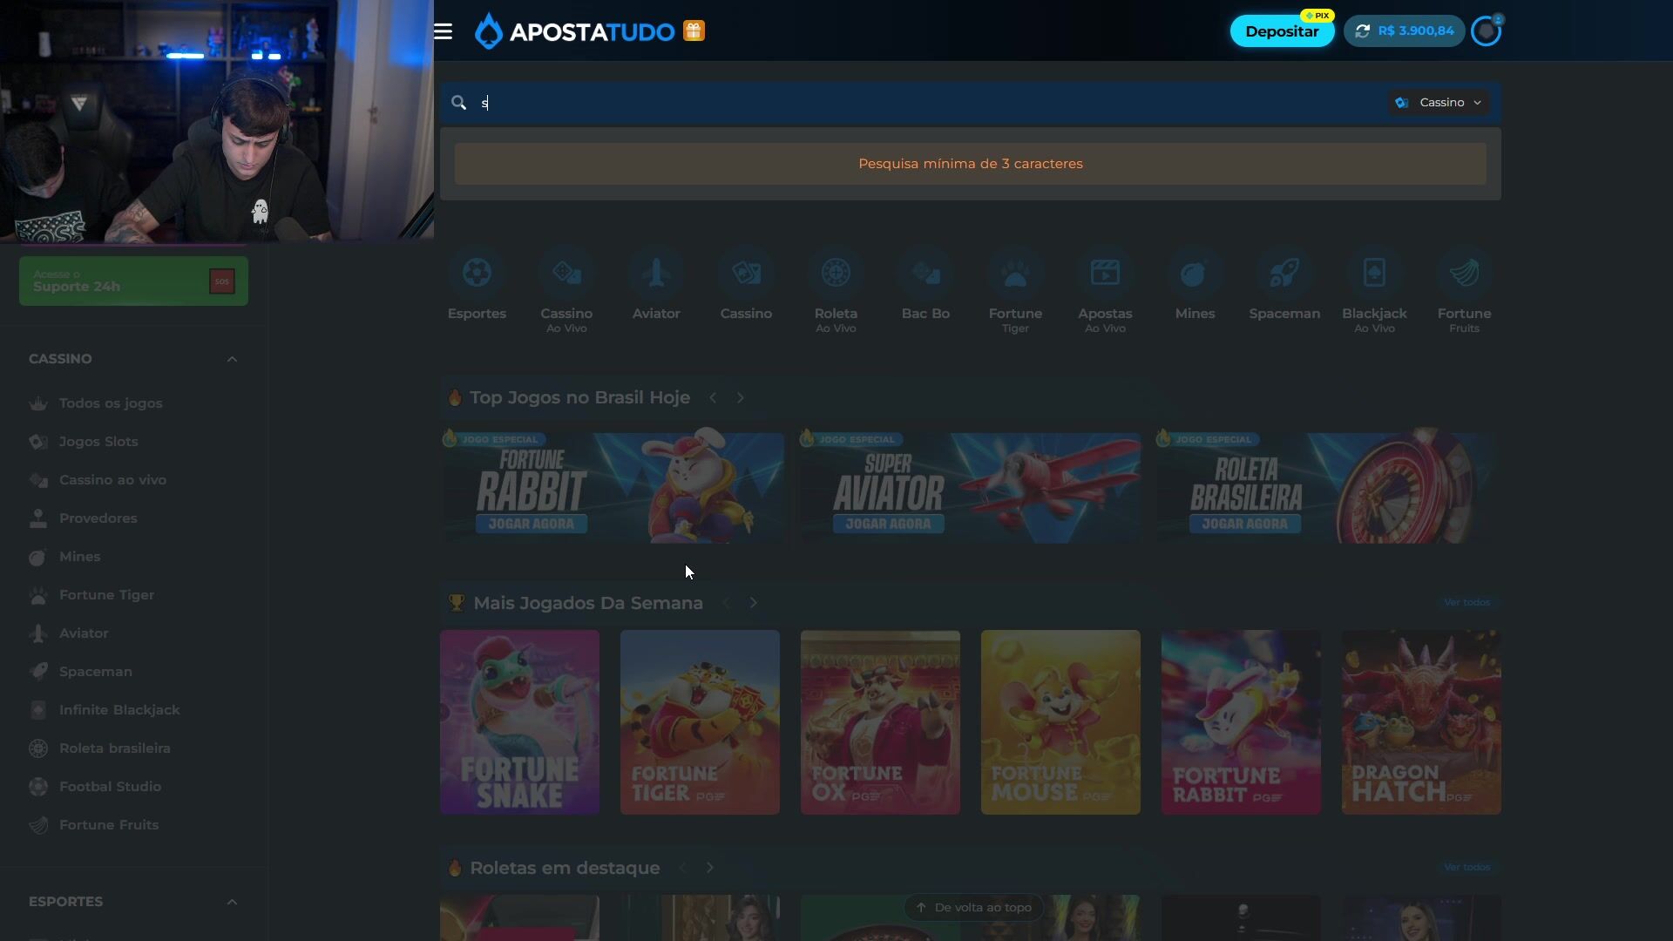The height and width of the screenshot is (941, 1673).
Task: Open the user profile avatar
Action: (x=1486, y=31)
